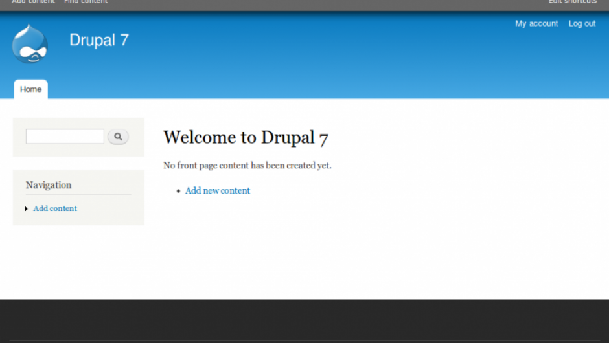Expand the Add content navigation arrow
Screen dimensions: 609x343
click(27, 209)
